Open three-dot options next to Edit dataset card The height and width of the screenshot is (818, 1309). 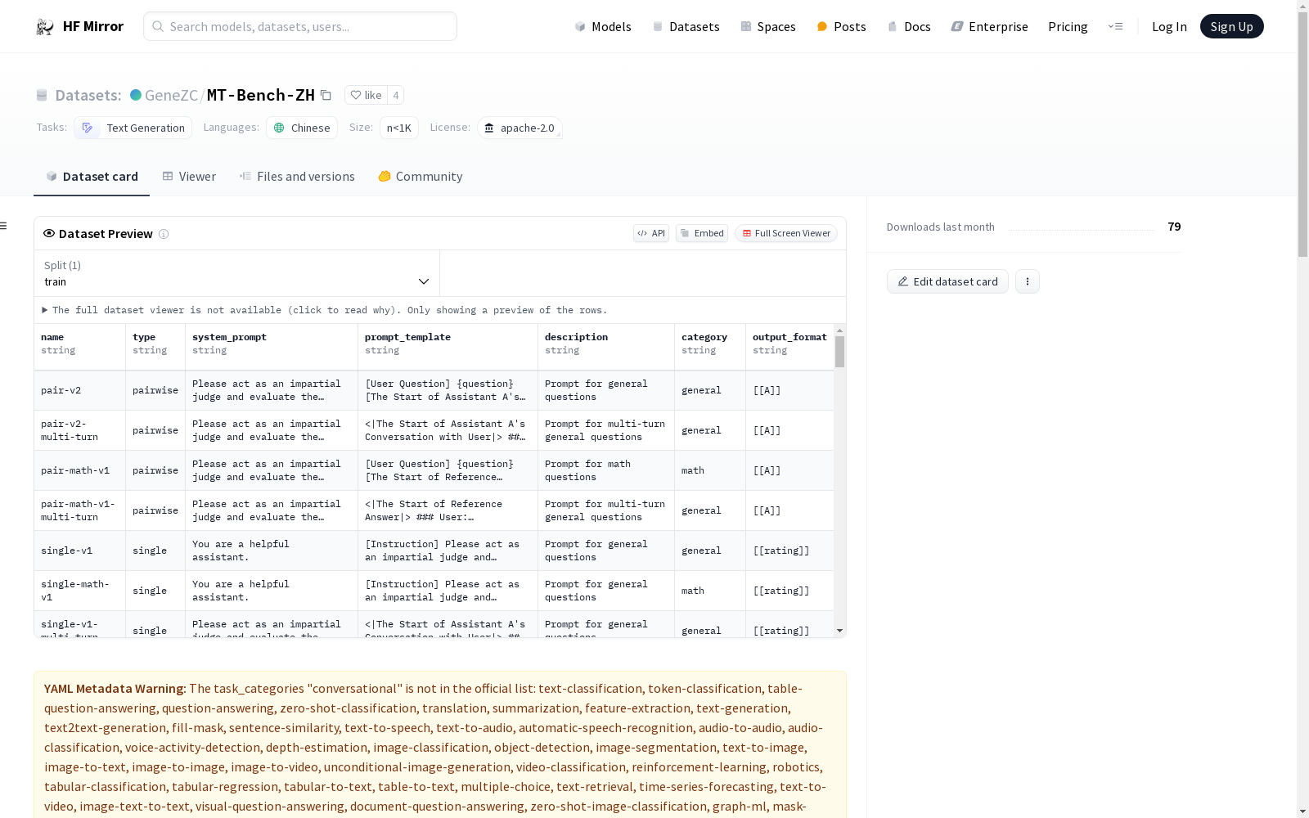coord(1028,281)
